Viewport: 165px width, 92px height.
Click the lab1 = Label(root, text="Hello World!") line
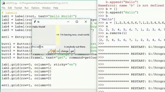coord(39,16)
